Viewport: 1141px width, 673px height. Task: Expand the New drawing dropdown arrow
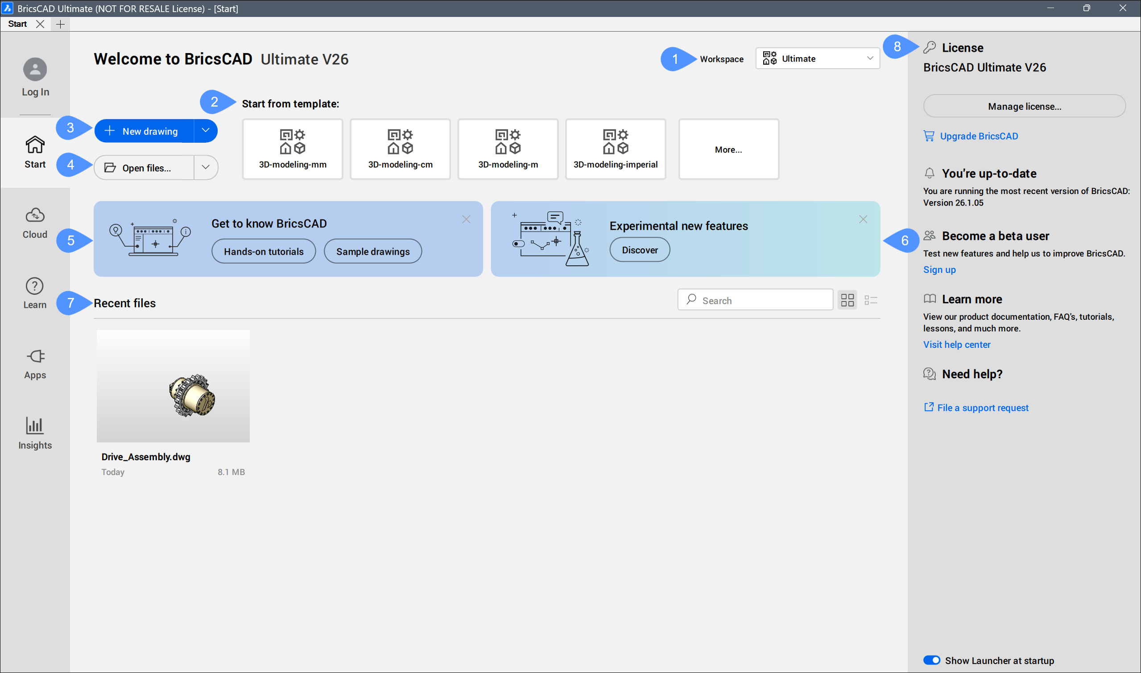pyautogui.click(x=206, y=131)
